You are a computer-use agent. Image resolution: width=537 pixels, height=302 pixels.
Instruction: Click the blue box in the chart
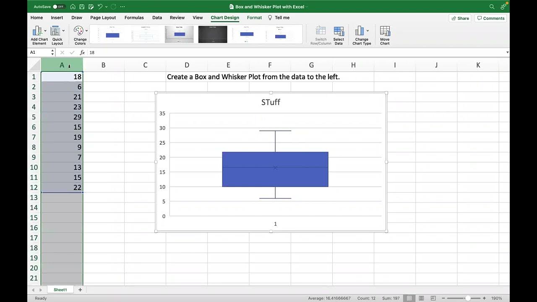coord(275,169)
